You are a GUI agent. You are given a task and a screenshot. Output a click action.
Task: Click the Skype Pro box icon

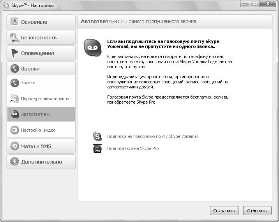[x=97, y=149]
